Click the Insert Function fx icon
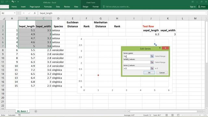Viewport: 208px width, 117px height. point(35,13)
